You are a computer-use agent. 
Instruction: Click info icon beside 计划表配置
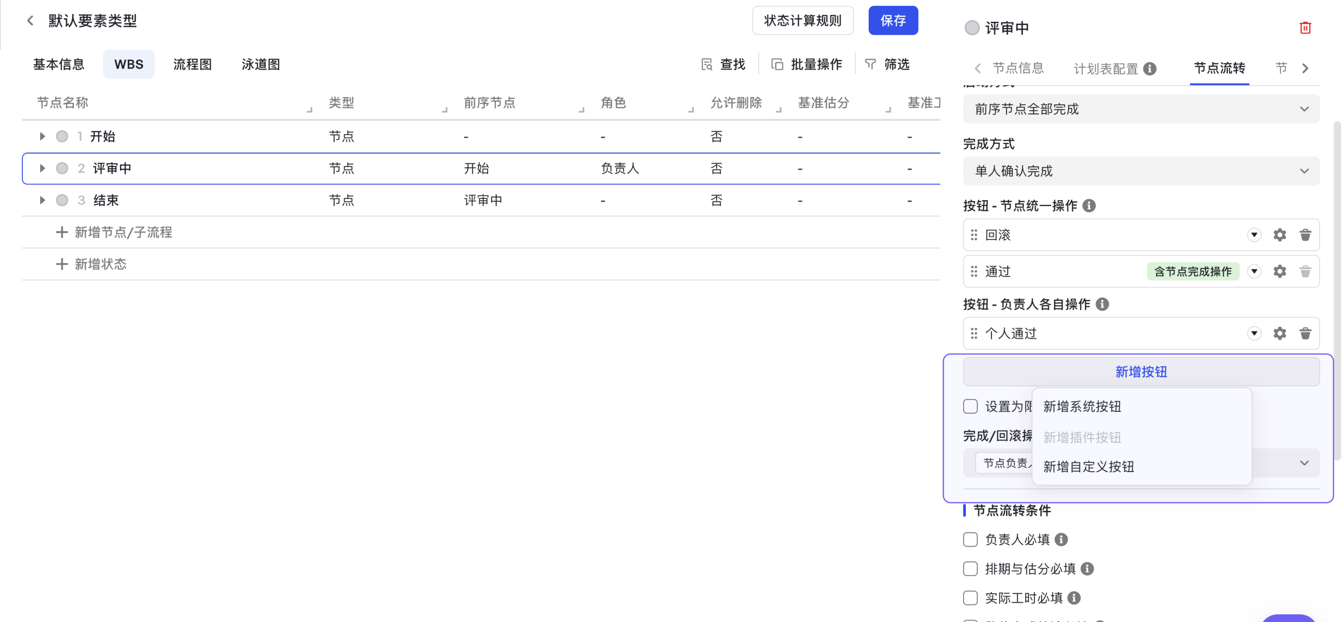point(1150,68)
